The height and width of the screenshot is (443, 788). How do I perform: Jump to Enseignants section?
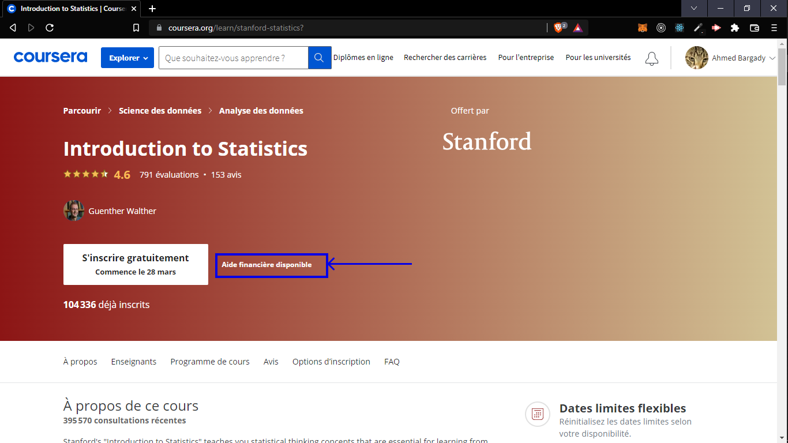point(134,362)
